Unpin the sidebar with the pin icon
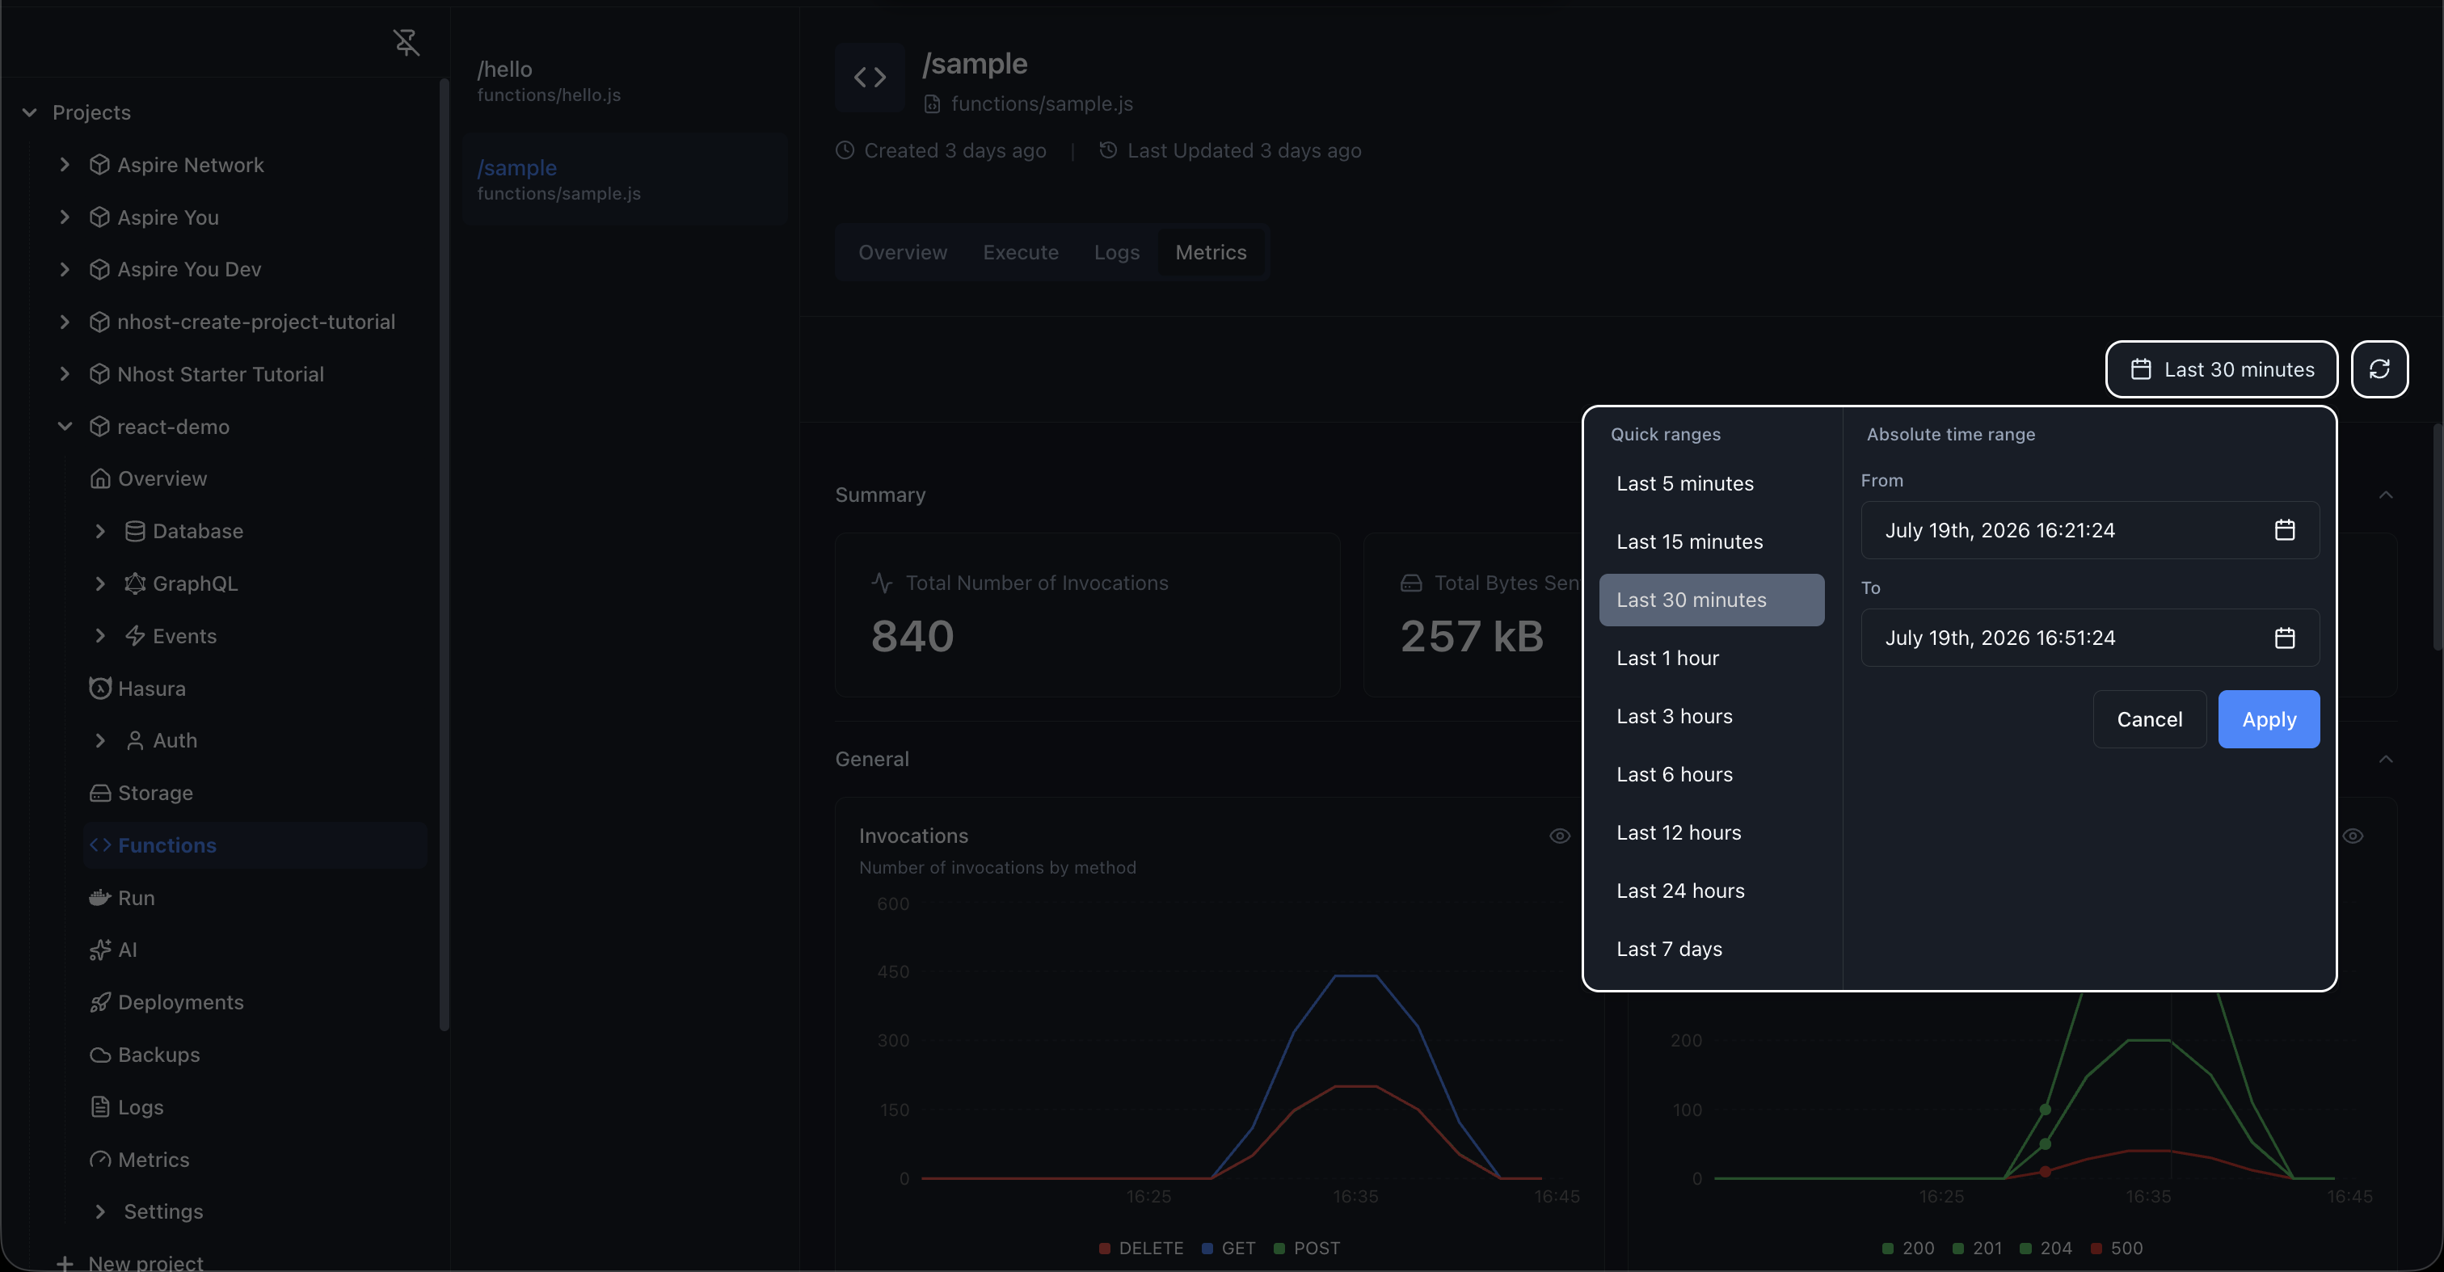 coord(406,42)
